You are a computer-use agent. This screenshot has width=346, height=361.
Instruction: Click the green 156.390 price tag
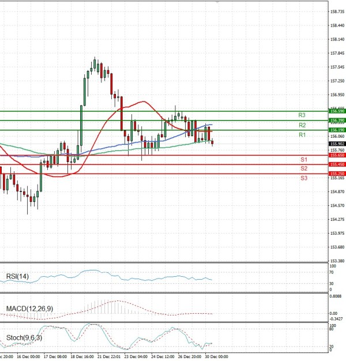click(337, 120)
